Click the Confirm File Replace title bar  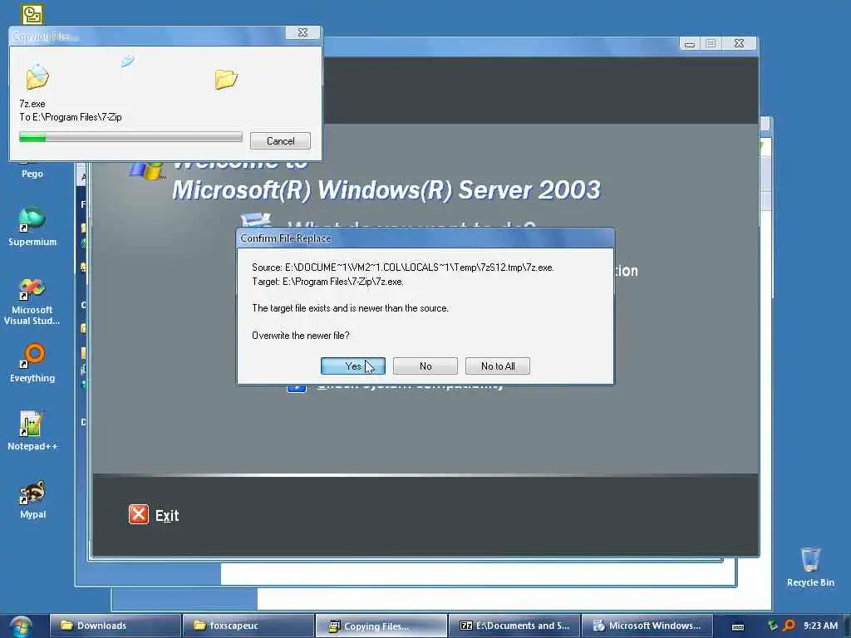pyautogui.click(x=425, y=238)
